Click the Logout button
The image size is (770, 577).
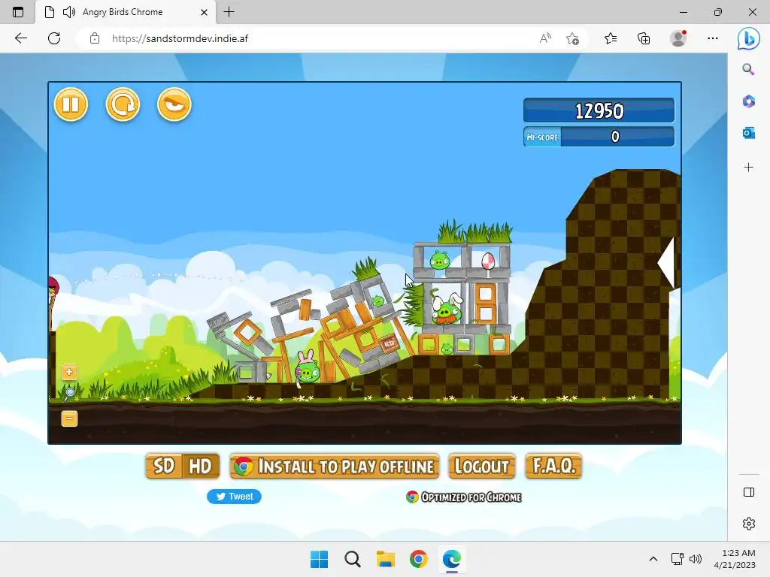(482, 466)
